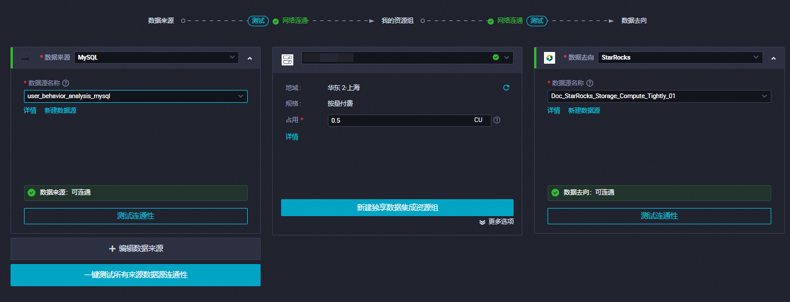Collapse the data source panel with chevron

pyautogui.click(x=250, y=58)
